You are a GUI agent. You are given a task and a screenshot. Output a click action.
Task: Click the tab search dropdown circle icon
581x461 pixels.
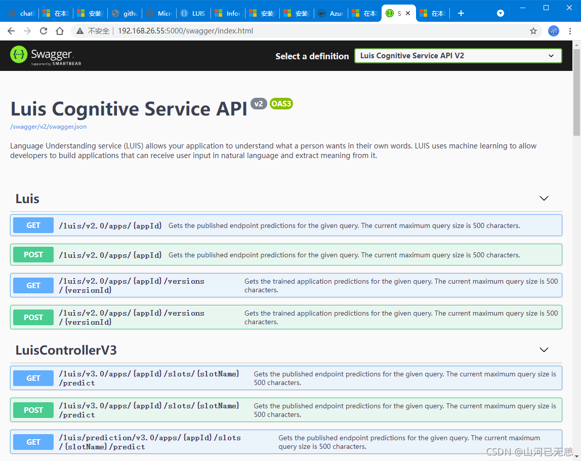(500, 13)
